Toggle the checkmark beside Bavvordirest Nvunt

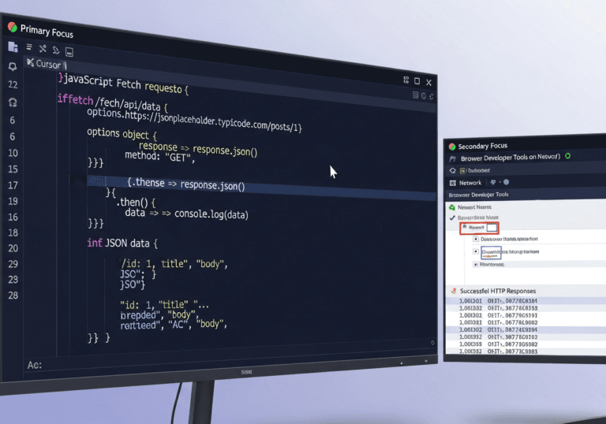[x=452, y=218]
